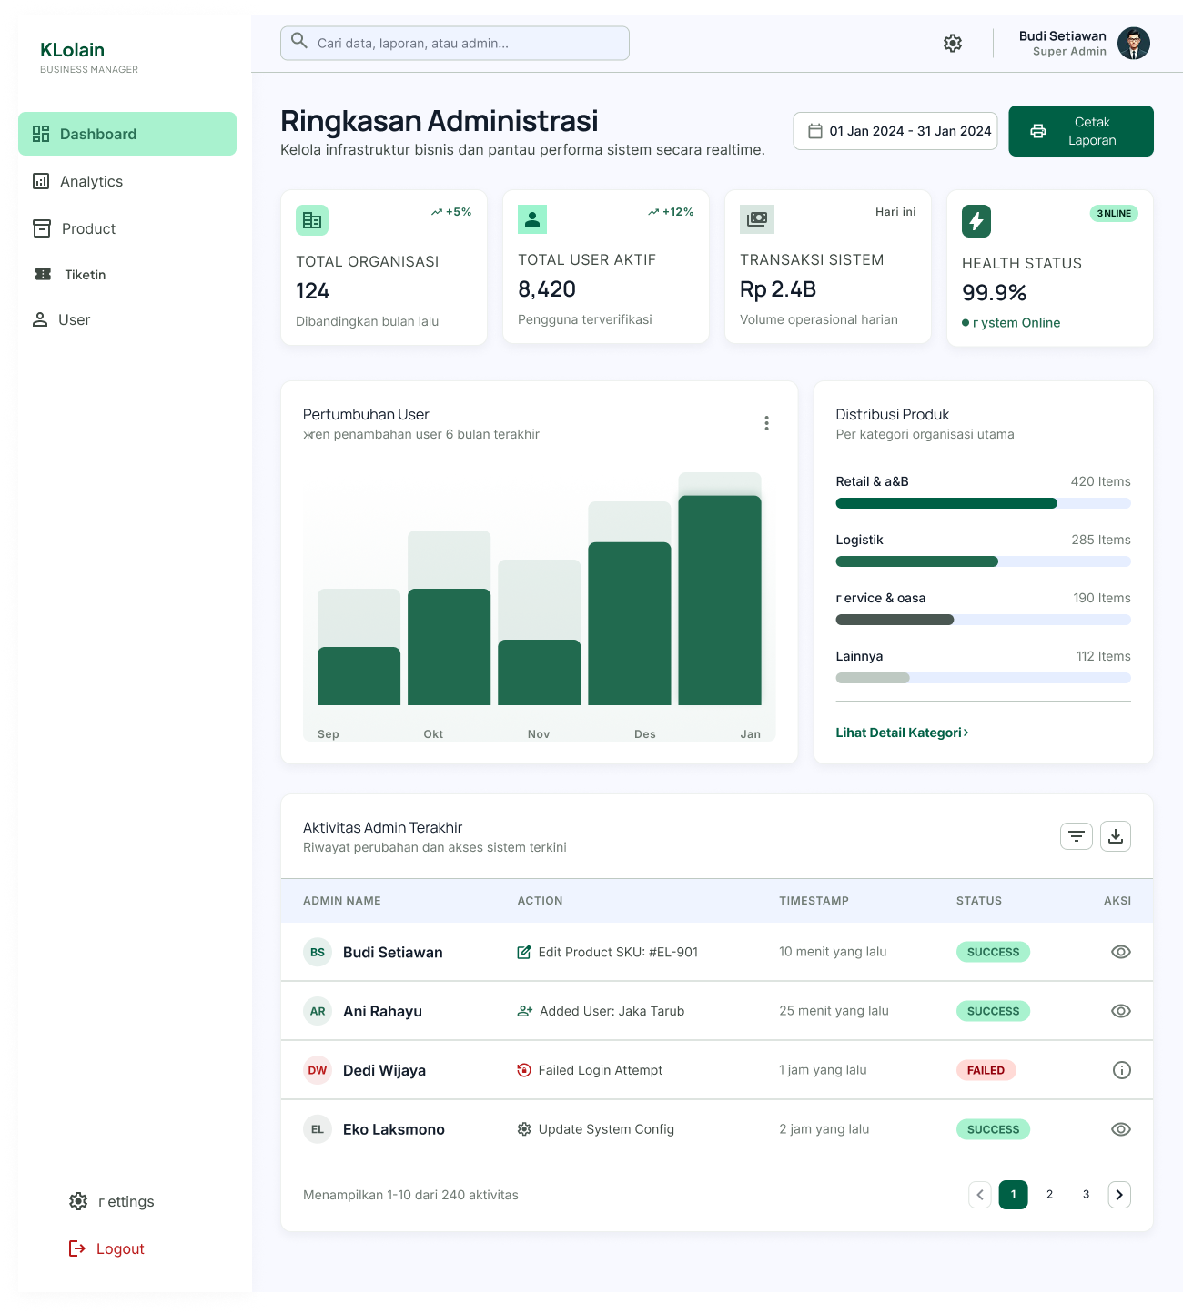
Task: Click the Update System Config gear icon
Action: click(x=524, y=1129)
